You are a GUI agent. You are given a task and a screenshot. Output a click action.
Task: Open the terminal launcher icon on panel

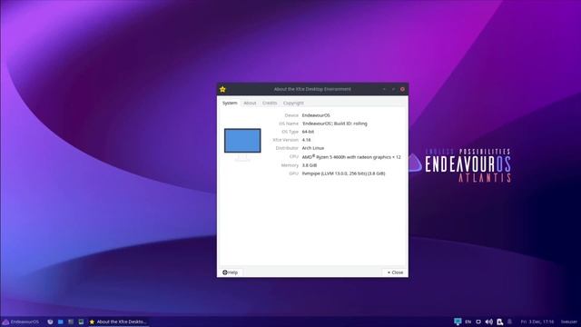(71, 322)
